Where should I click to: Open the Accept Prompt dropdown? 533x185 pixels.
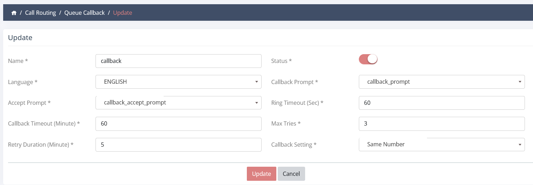[178, 103]
